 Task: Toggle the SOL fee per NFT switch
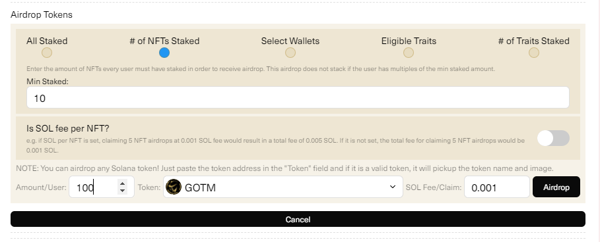pos(553,138)
